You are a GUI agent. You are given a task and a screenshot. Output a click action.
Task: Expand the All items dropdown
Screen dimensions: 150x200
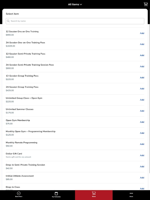click(75, 4)
